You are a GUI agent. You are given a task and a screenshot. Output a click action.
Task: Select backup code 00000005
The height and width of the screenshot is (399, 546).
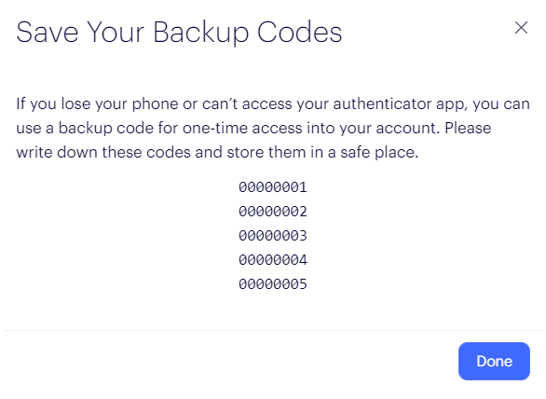[x=273, y=284]
